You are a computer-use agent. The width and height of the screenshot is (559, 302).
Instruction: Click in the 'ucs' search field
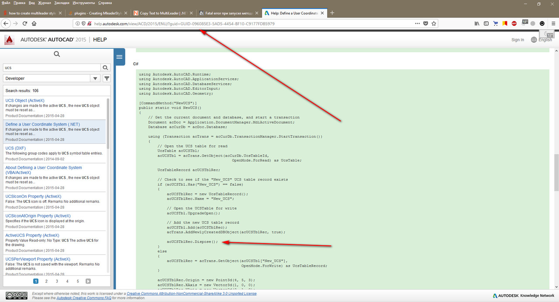52,68
